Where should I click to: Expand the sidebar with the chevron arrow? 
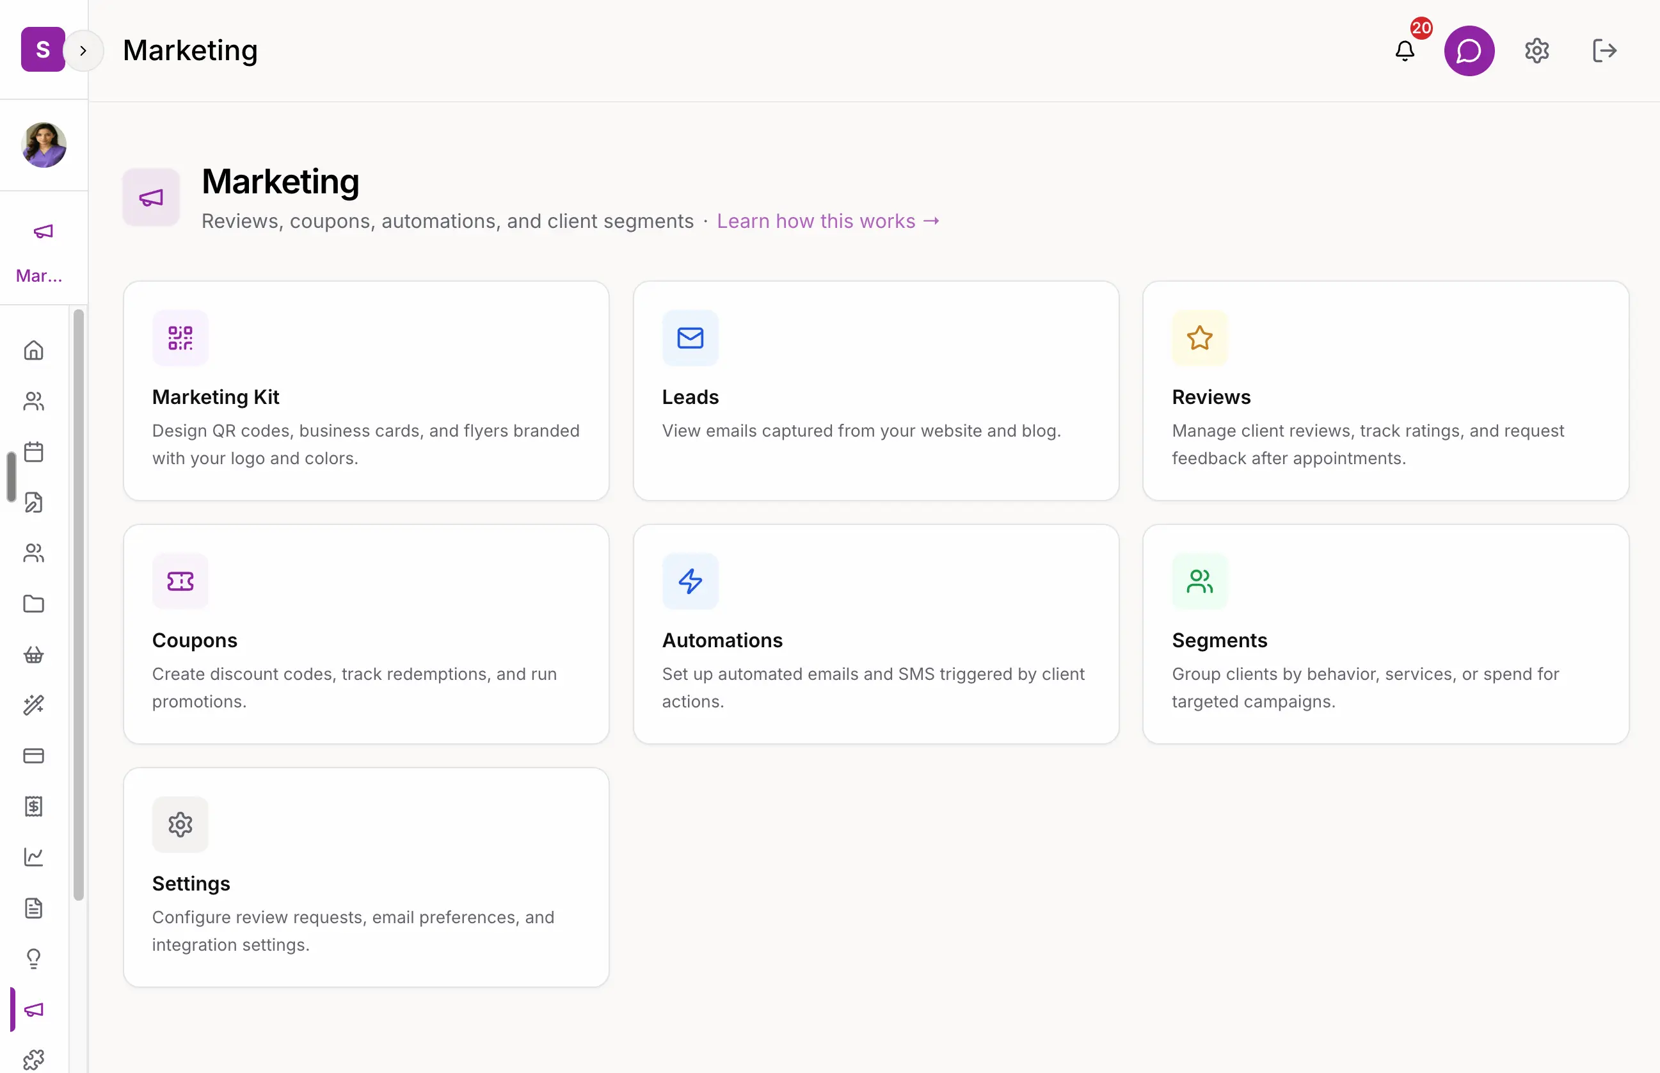click(x=83, y=50)
